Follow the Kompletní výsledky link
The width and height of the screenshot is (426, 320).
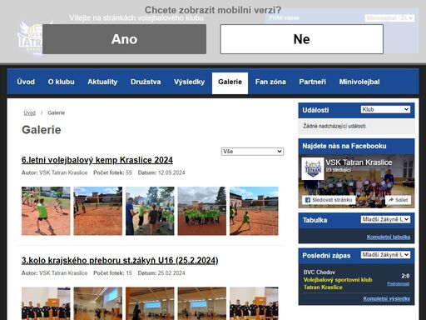pos(387,298)
